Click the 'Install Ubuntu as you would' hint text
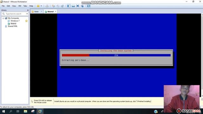Screen dimensions: 203x114 point(103,101)
